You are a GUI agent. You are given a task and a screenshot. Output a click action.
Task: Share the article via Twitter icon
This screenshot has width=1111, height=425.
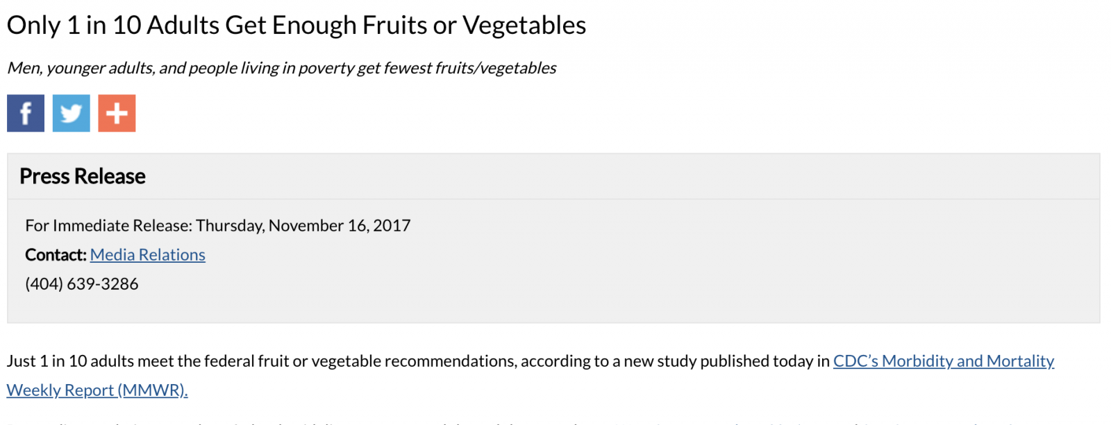click(72, 113)
